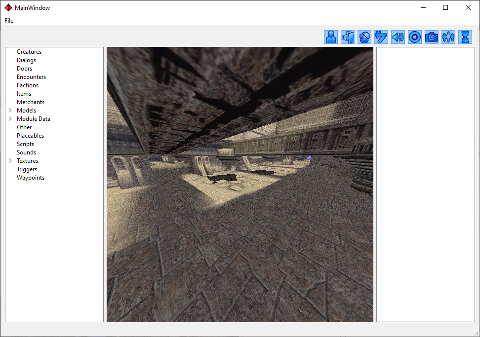Image resolution: width=480 pixels, height=337 pixels.
Task: Toggle the camera toolbar icon
Action: pyautogui.click(x=432, y=37)
